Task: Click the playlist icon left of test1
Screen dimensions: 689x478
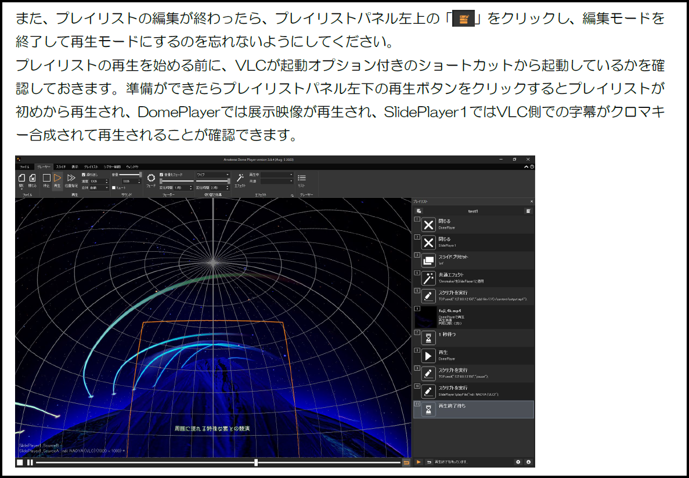Action: click(x=419, y=211)
